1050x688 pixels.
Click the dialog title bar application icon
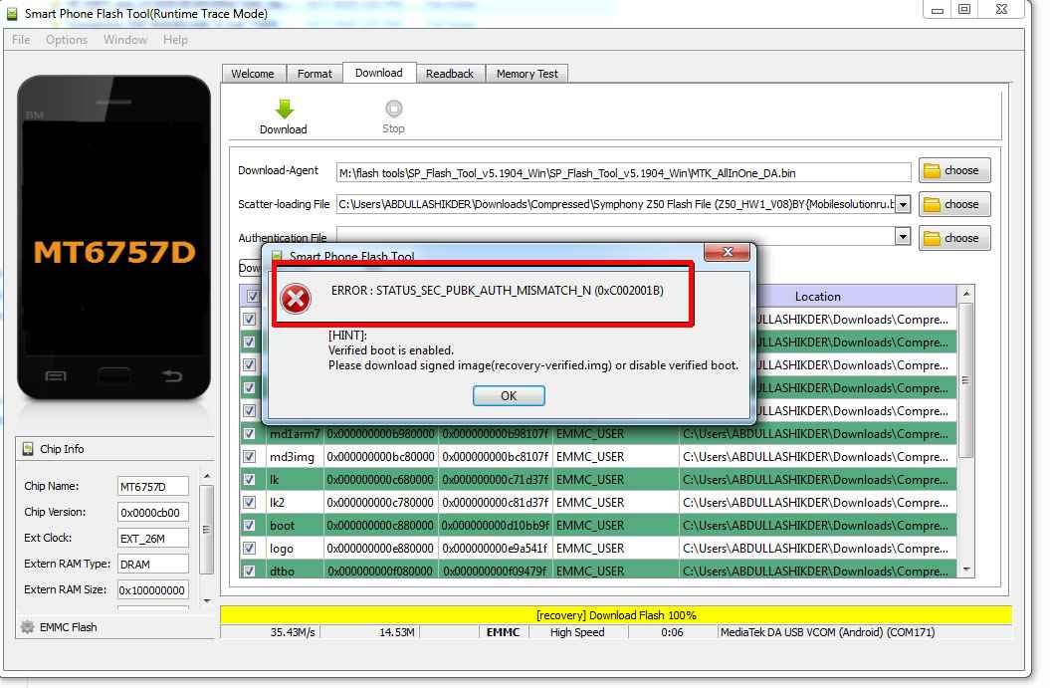coord(280,253)
